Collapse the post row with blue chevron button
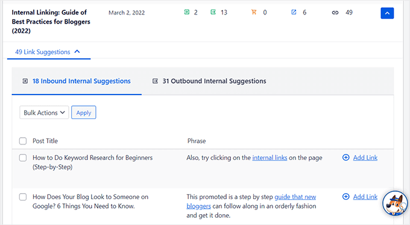 tap(387, 13)
